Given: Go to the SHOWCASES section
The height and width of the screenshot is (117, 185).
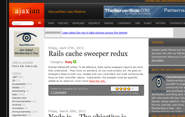Looking at the screenshot, I should tap(78, 23).
